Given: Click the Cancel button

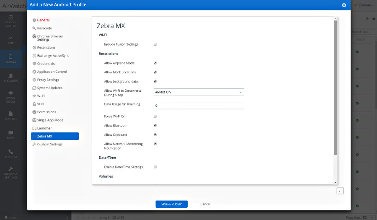Looking at the screenshot, I should pos(205,204).
